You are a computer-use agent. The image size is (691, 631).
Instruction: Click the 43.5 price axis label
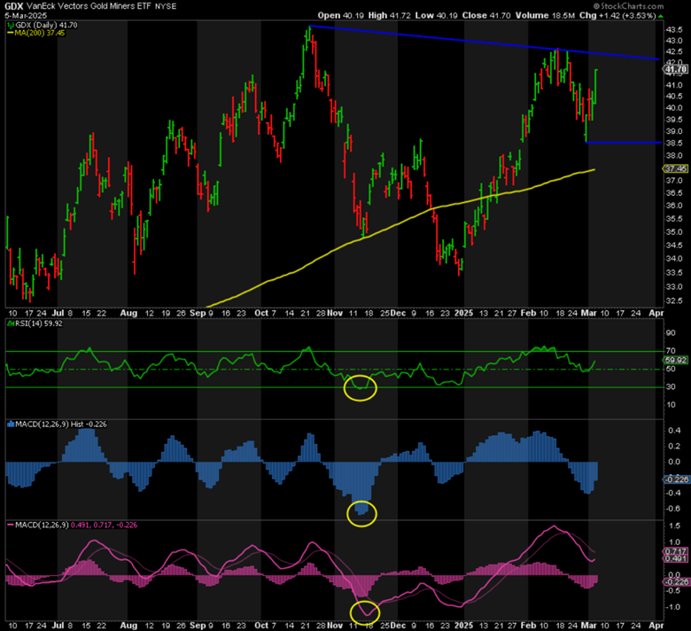(x=674, y=30)
